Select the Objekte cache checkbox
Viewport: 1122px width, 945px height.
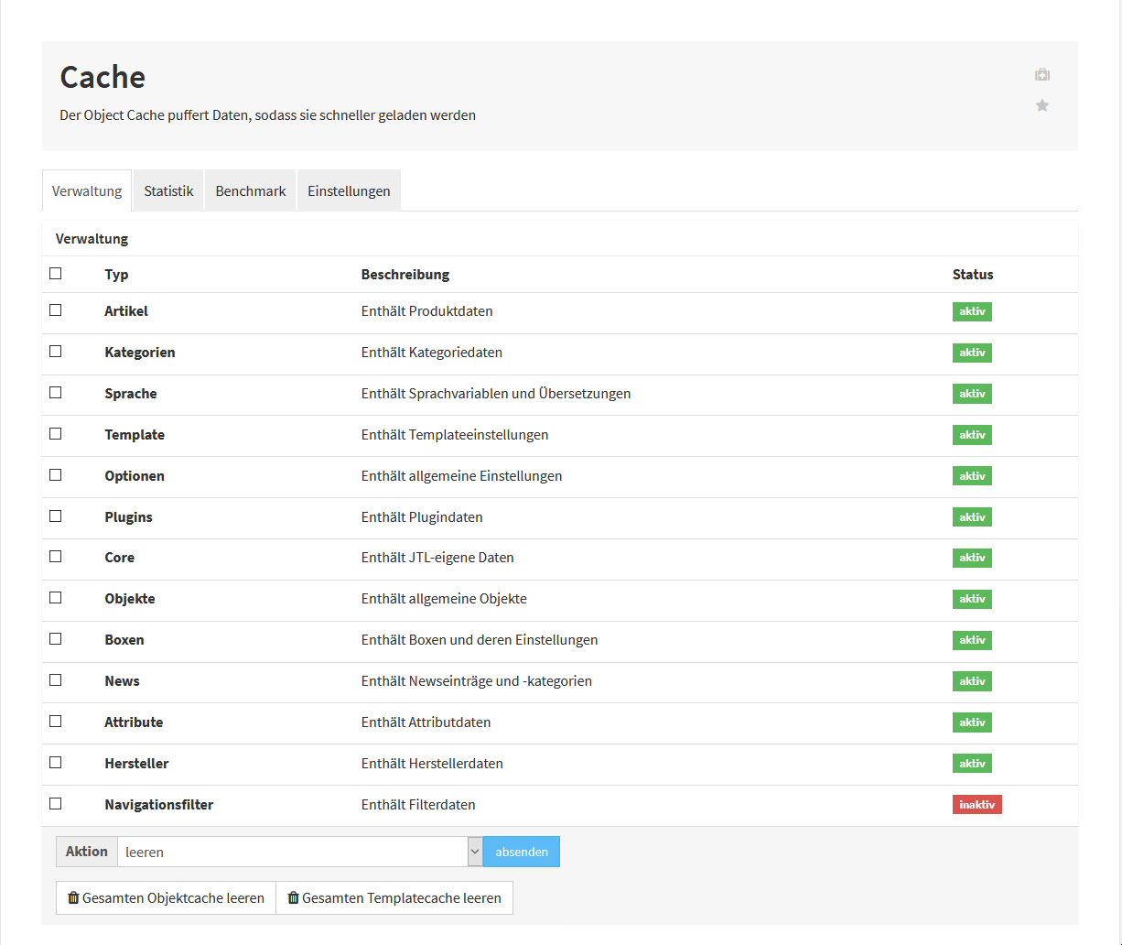click(x=56, y=597)
